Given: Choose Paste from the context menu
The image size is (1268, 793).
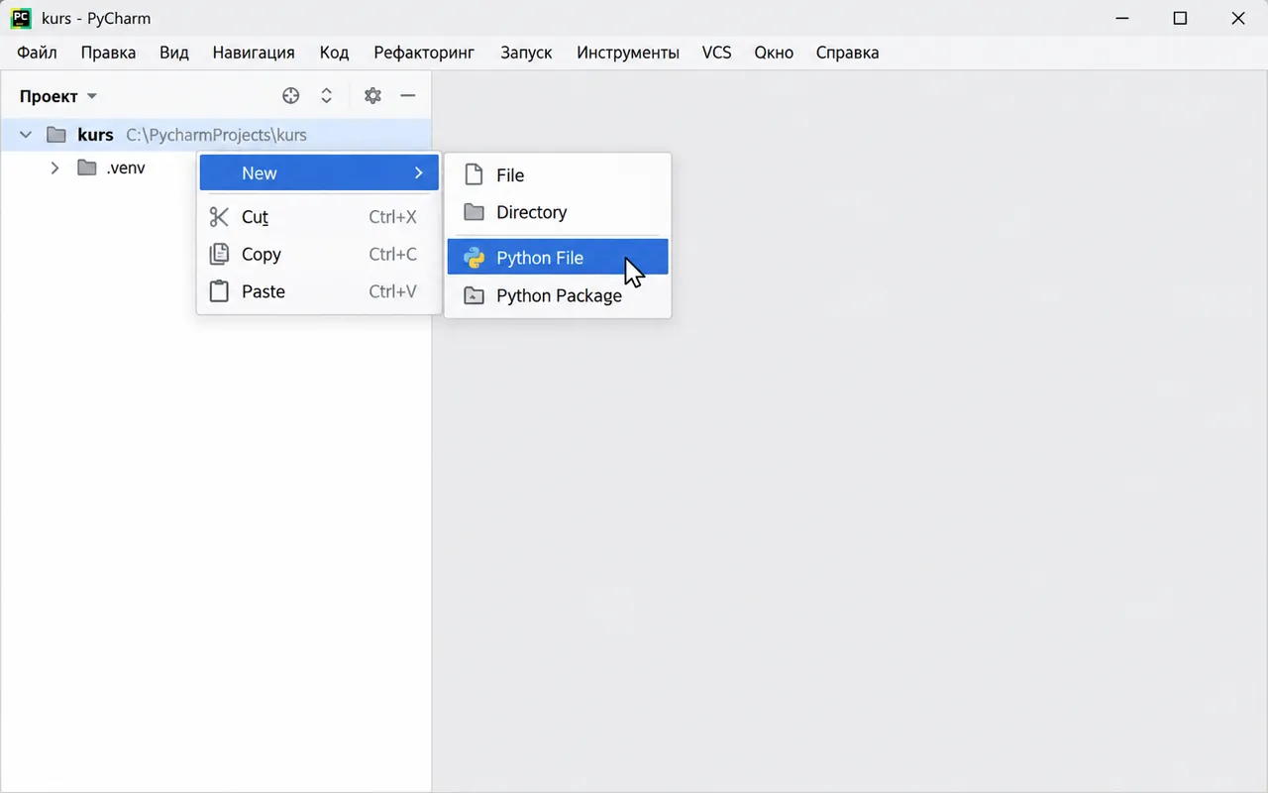Looking at the screenshot, I should pyautogui.click(x=319, y=291).
